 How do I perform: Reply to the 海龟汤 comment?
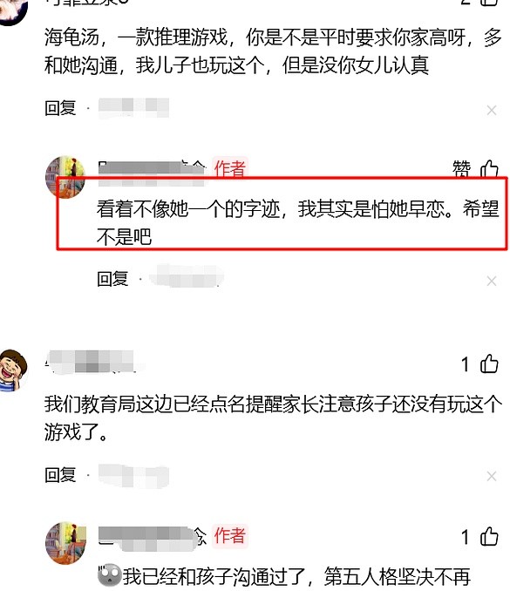[x=60, y=108]
